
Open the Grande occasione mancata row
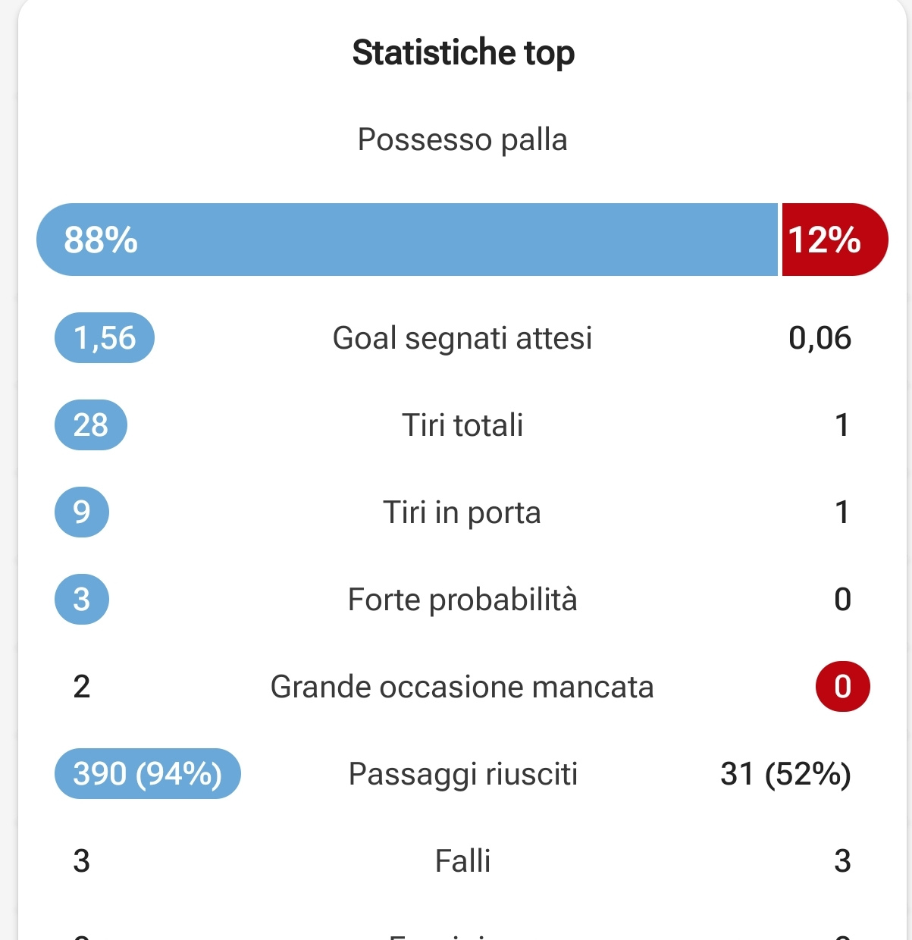coord(462,687)
